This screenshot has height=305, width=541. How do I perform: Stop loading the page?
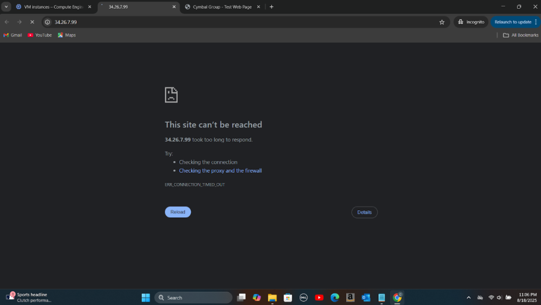pyautogui.click(x=32, y=22)
